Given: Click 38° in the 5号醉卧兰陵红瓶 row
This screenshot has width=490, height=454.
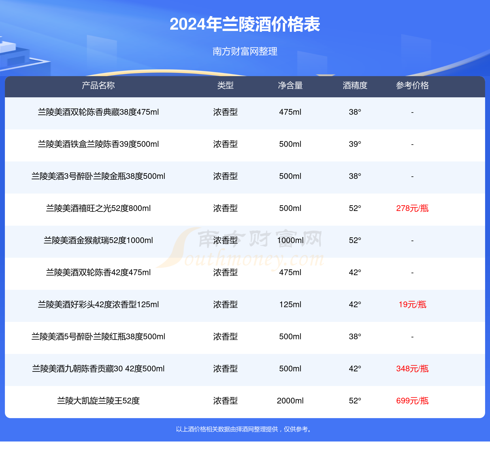Looking at the screenshot, I should [x=355, y=337].
